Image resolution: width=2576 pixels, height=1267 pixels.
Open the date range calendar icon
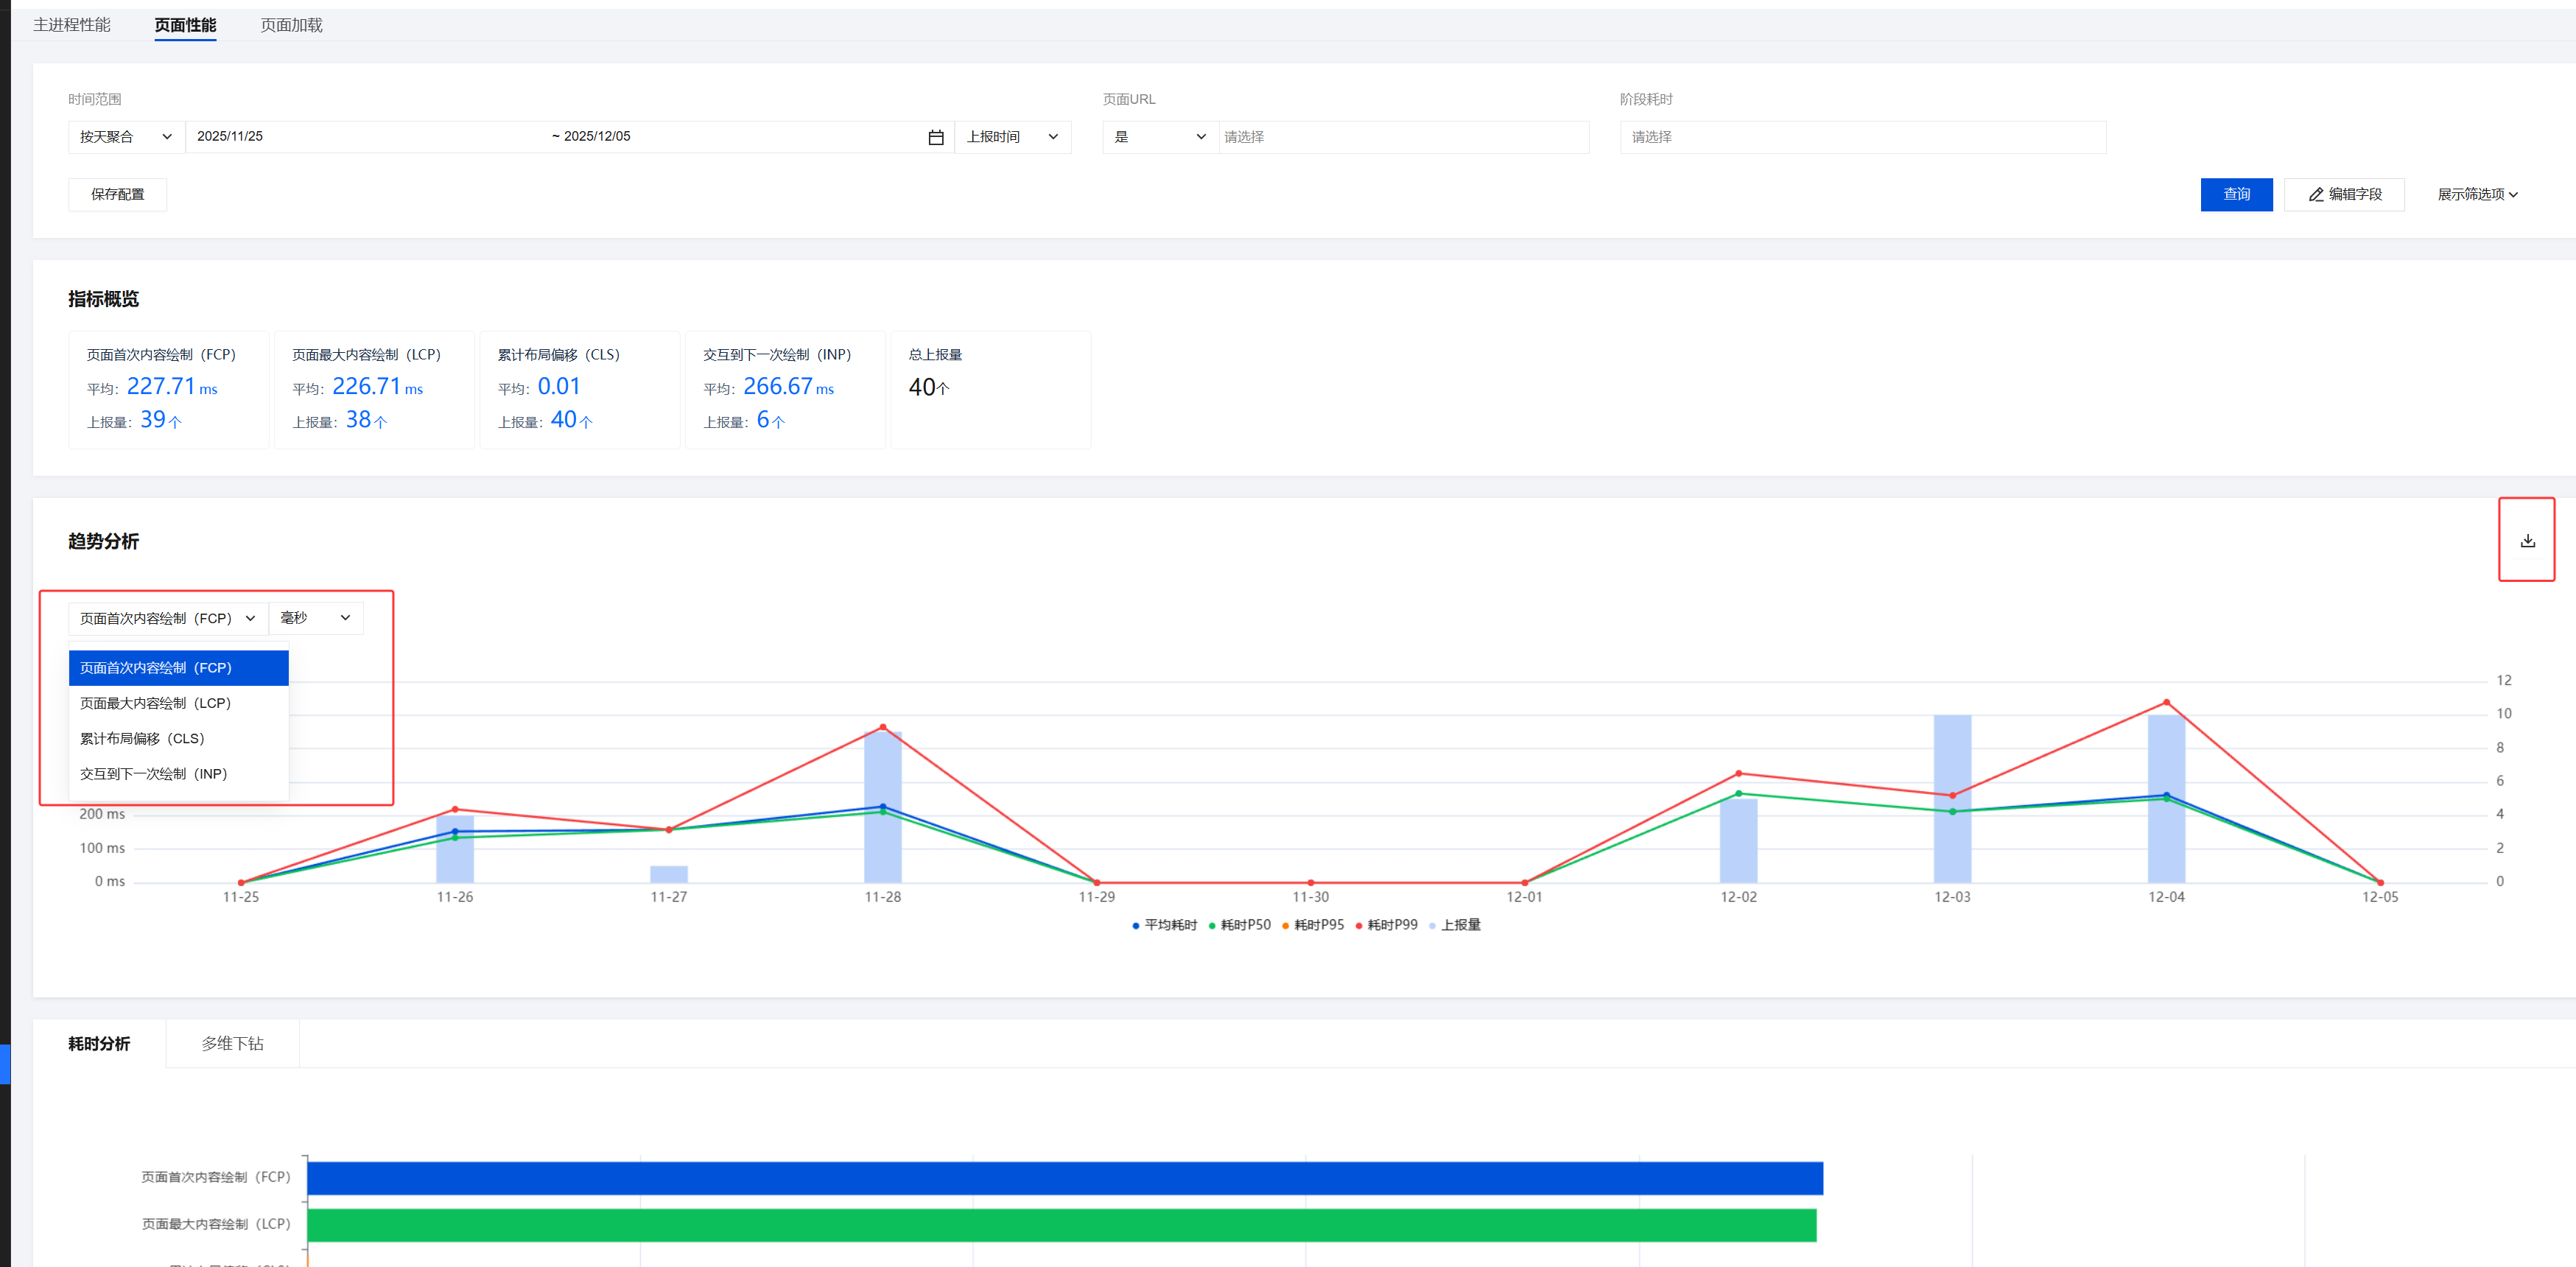[x=935, y=137]
